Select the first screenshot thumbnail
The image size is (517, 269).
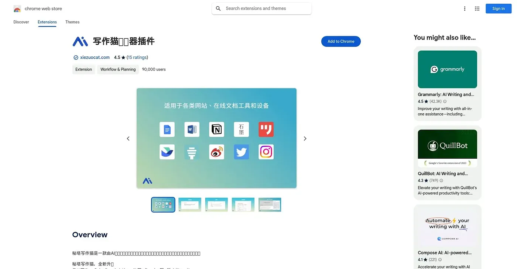[163, 205]
